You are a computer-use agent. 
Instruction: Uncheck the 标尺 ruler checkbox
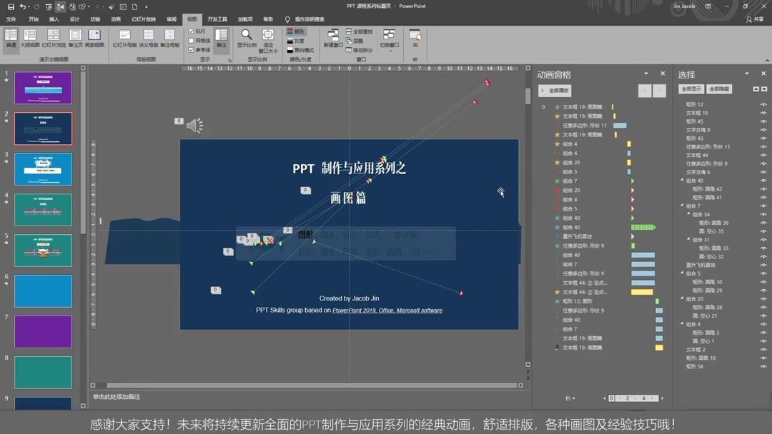191,31
